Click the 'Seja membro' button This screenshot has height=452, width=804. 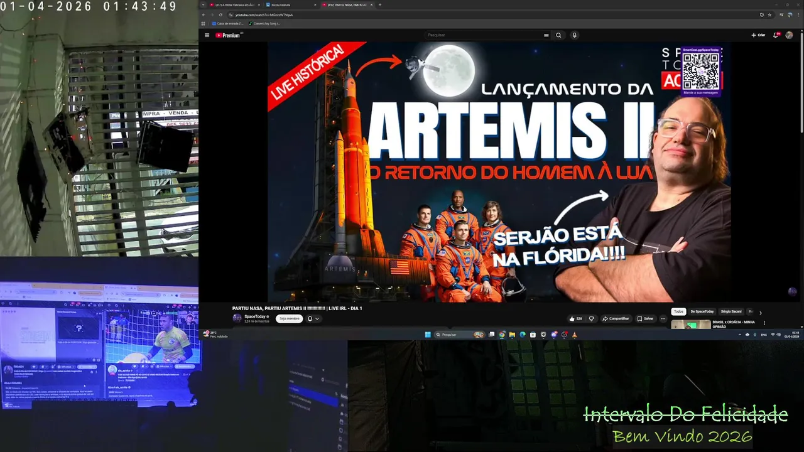[x=290, y=318]
